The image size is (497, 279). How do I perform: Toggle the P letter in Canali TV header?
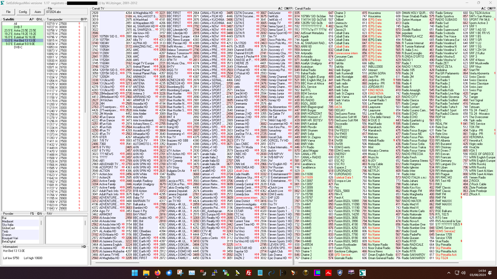point(291,9)
